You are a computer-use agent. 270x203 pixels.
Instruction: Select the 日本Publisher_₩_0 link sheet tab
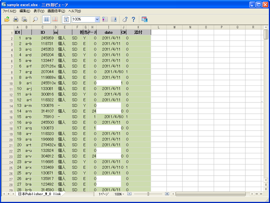(39, 194)
